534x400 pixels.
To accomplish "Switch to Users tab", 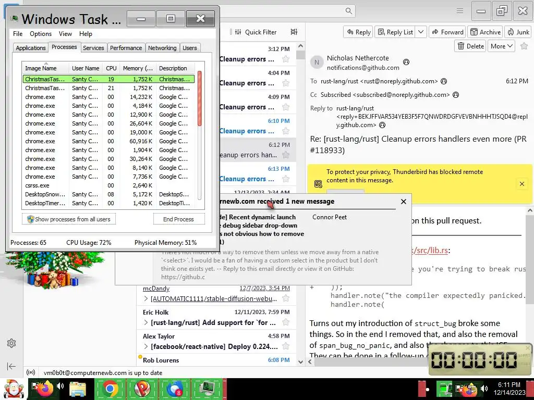I will 190,48.
